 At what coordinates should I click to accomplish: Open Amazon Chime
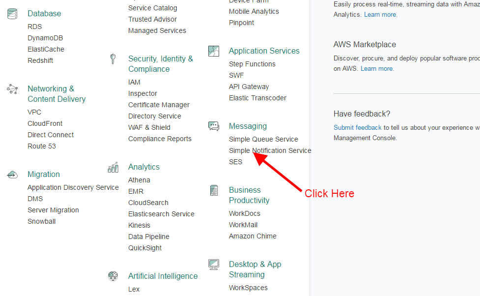(x=253, y=236)
